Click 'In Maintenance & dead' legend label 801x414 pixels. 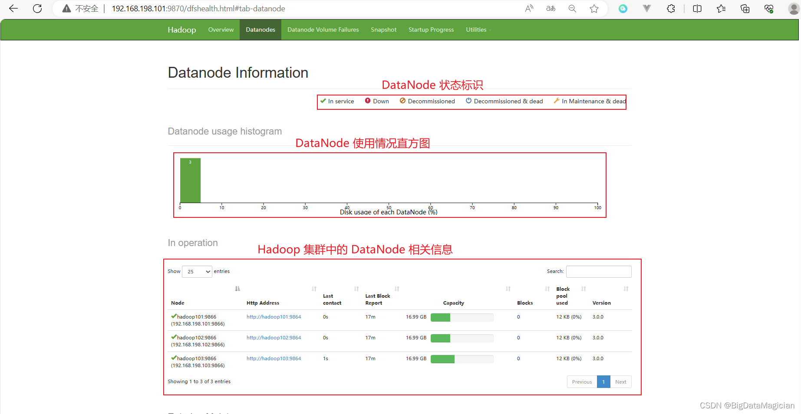(x=593, y=101)
